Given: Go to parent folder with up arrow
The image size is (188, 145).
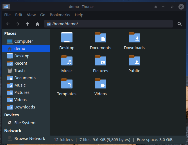Looking at the screenshot, I should (x=28, y=24).
